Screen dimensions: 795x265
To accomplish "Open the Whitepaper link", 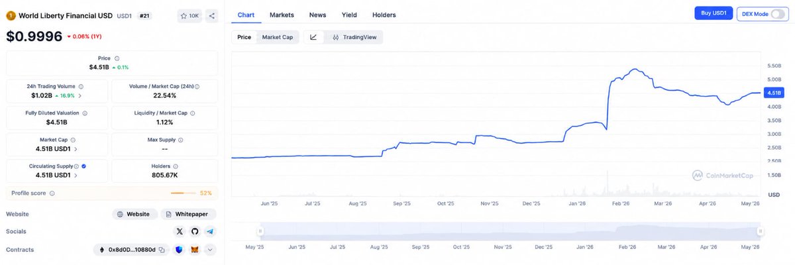I will coord(188,214).
